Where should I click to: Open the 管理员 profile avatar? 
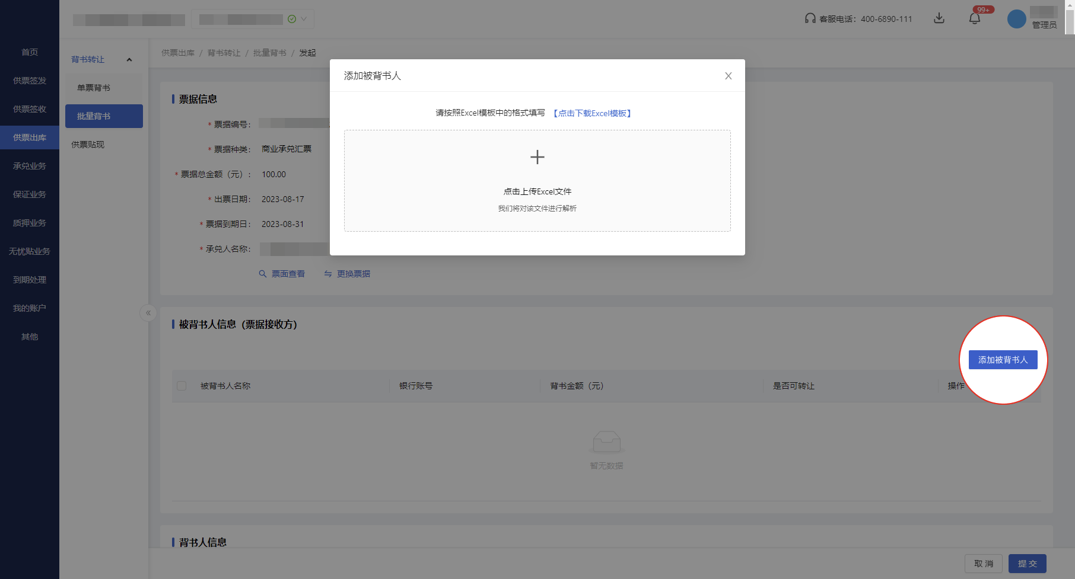[x=1016, y=18]
